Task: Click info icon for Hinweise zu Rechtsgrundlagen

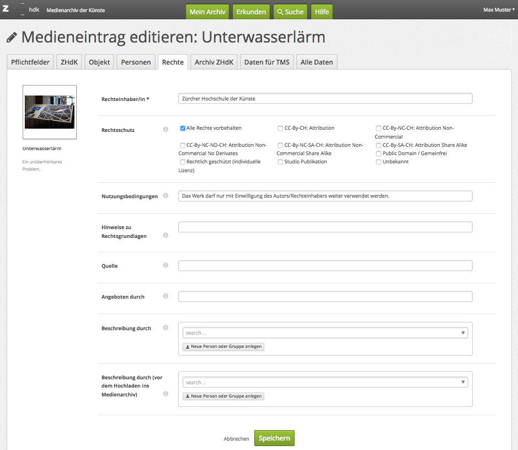Action: (x=165, y=235)
